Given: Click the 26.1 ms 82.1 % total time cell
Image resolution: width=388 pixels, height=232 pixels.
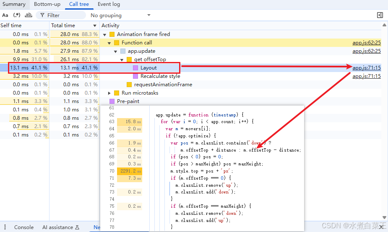Looking at the screenshot, I should 75,59.
